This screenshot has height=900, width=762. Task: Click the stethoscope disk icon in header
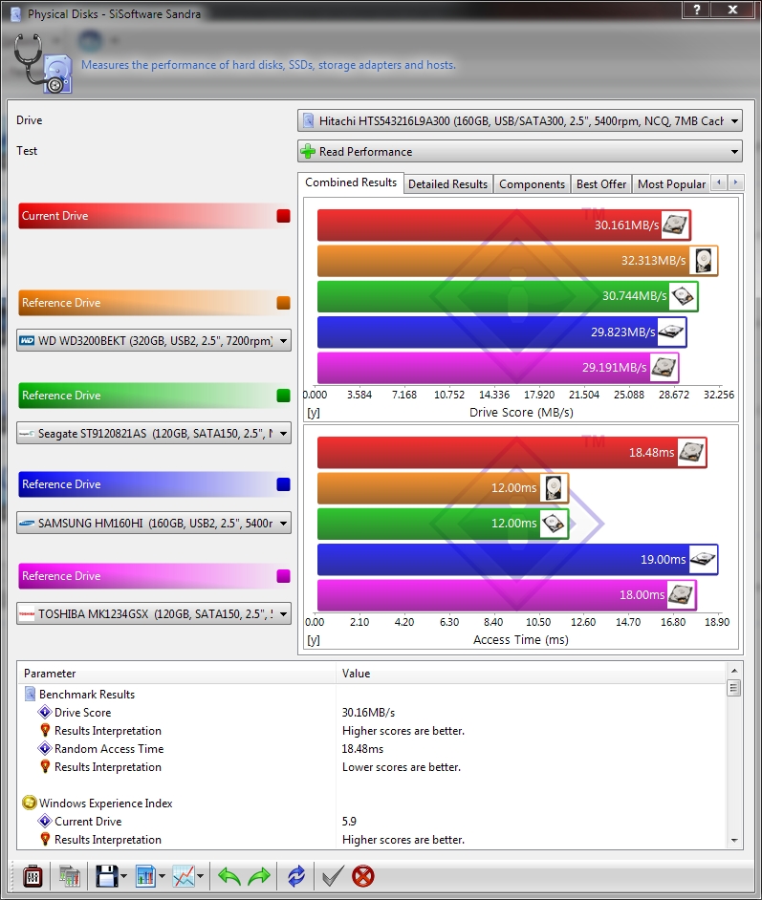(42, 64)
